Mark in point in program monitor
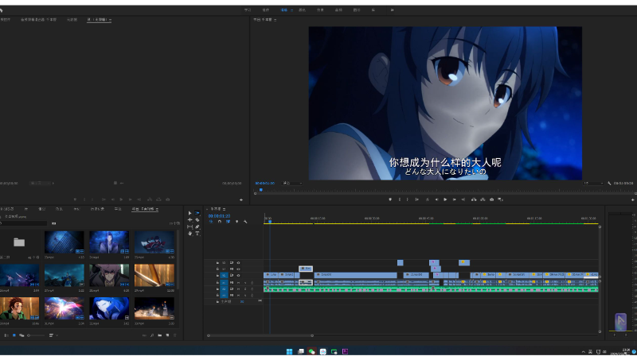The image size is (637, 360). 400,199
